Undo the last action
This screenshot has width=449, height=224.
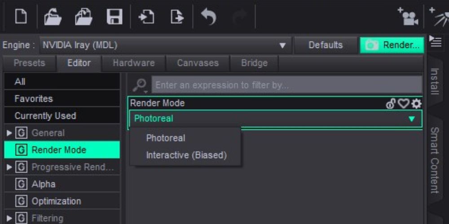pos(208,17)
